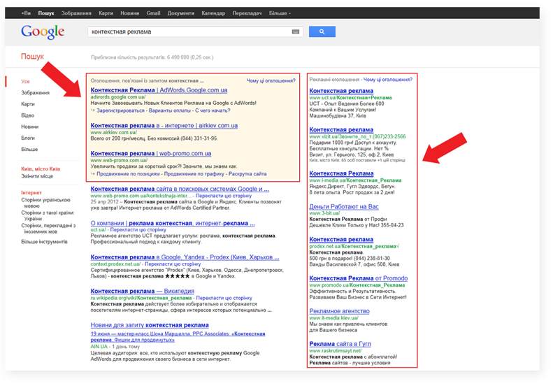
Task: Open the right-column vizit.ua ad title
Action: [341, 129]
